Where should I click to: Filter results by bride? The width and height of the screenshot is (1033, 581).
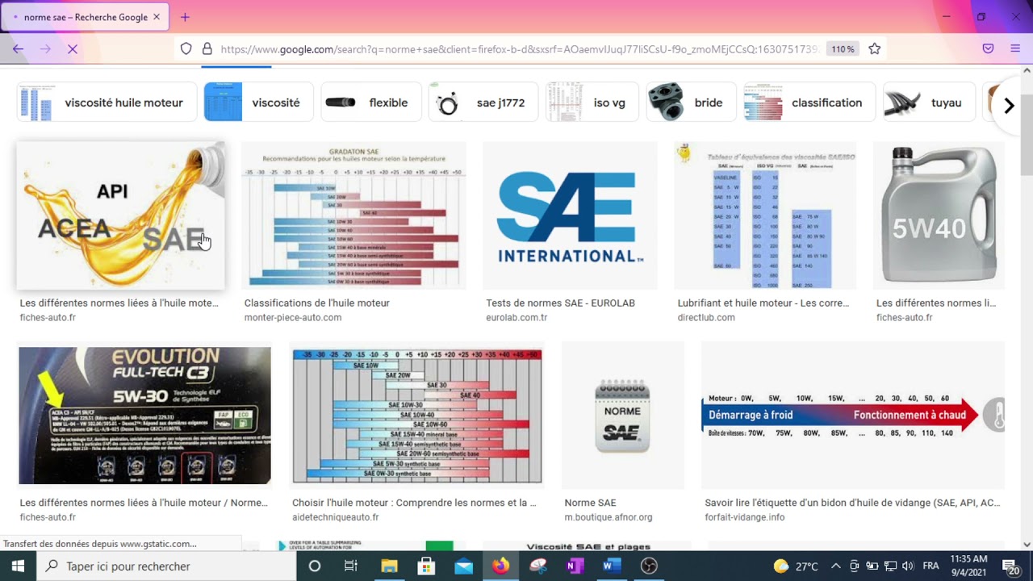(x=691, y=102)
